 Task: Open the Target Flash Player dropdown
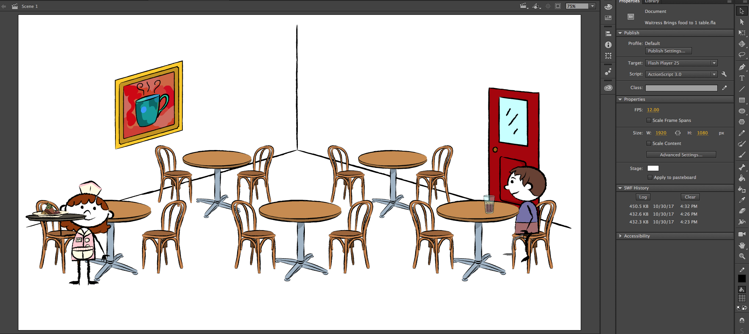tap(681, 63)
